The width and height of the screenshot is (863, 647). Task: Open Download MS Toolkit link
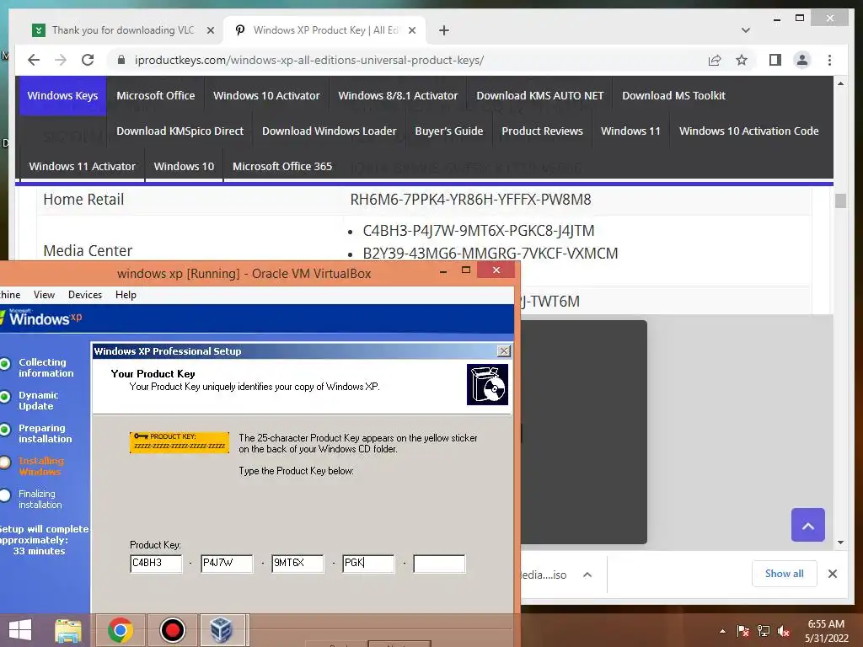[x=673, y=96]
